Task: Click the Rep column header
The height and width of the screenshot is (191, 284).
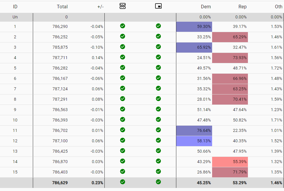Action: (242, 7)
